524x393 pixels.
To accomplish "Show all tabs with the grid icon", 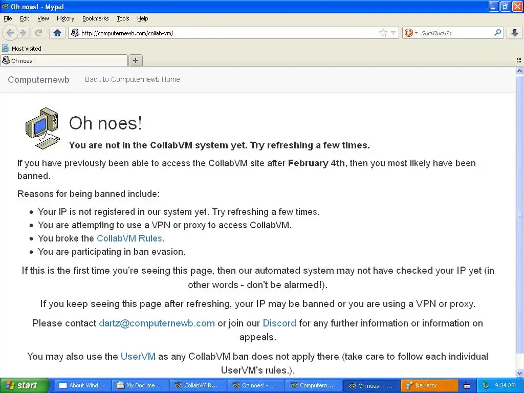I will tap(519, 60).
